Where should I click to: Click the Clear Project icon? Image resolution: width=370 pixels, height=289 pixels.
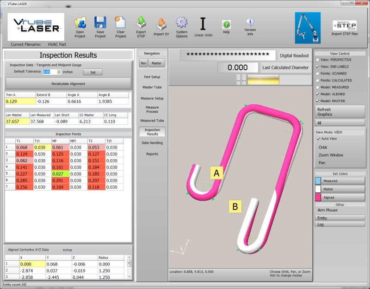[x=120, y=23]
